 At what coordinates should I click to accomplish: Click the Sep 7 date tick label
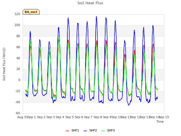click(88, 117)
